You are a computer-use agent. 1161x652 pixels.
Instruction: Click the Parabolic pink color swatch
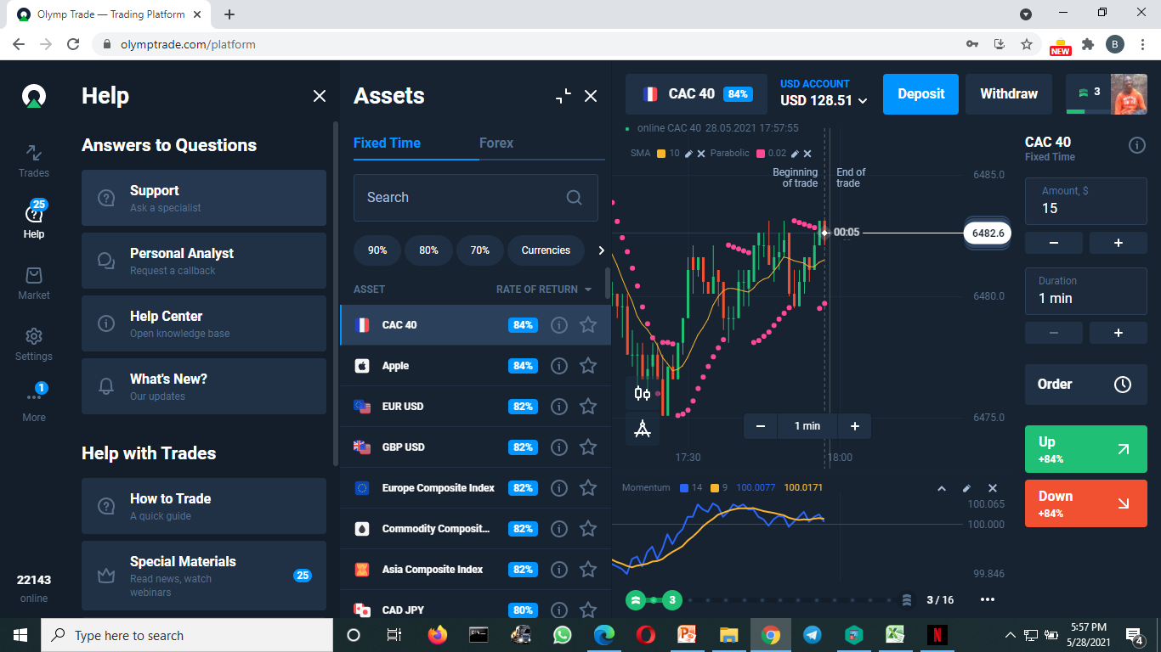pos(761,154)
